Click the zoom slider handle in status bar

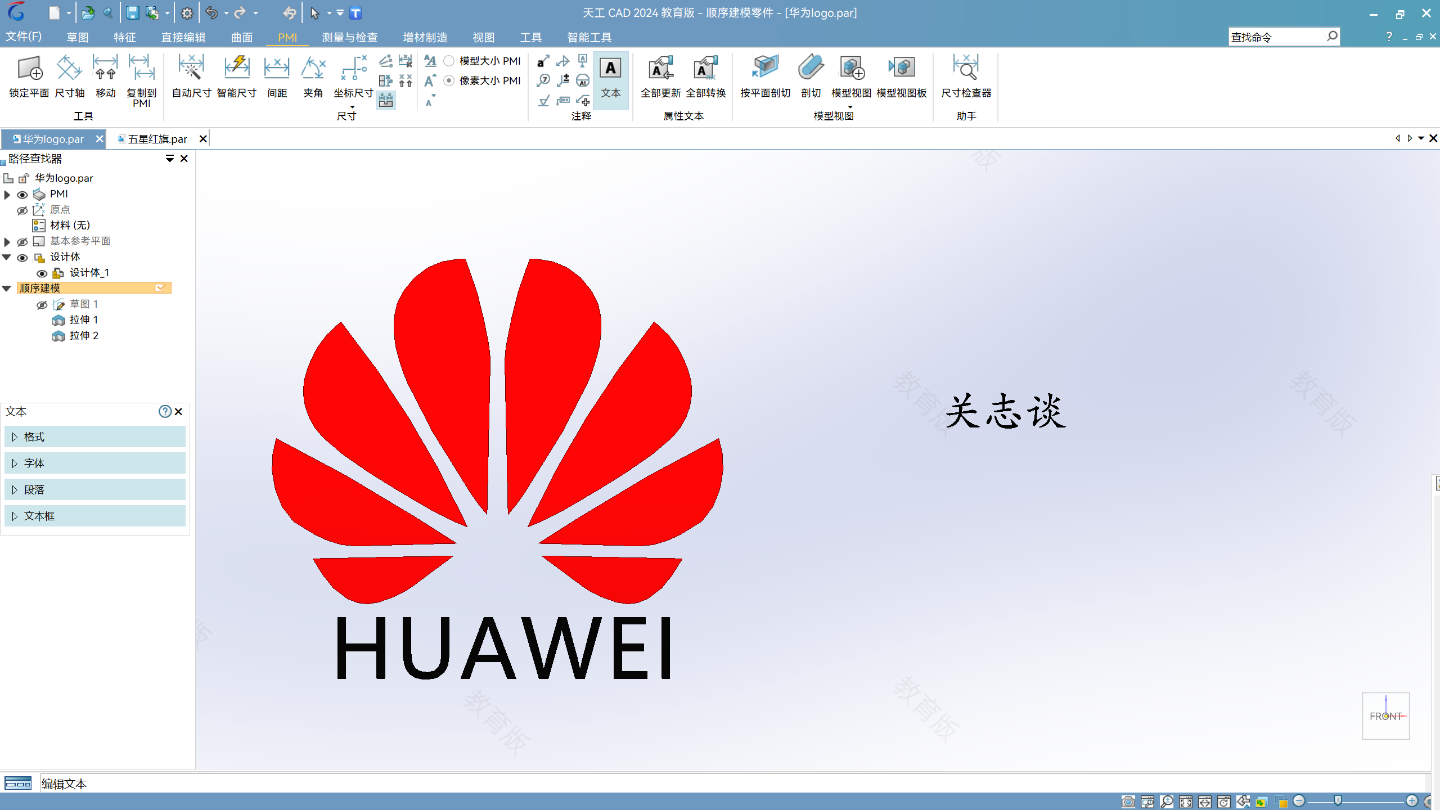tap(1338, 800)
